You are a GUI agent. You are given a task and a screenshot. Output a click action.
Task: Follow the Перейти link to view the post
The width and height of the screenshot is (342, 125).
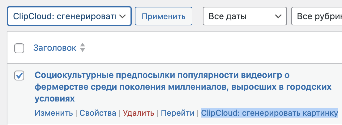pyautogui.click(x=177, y=113)
